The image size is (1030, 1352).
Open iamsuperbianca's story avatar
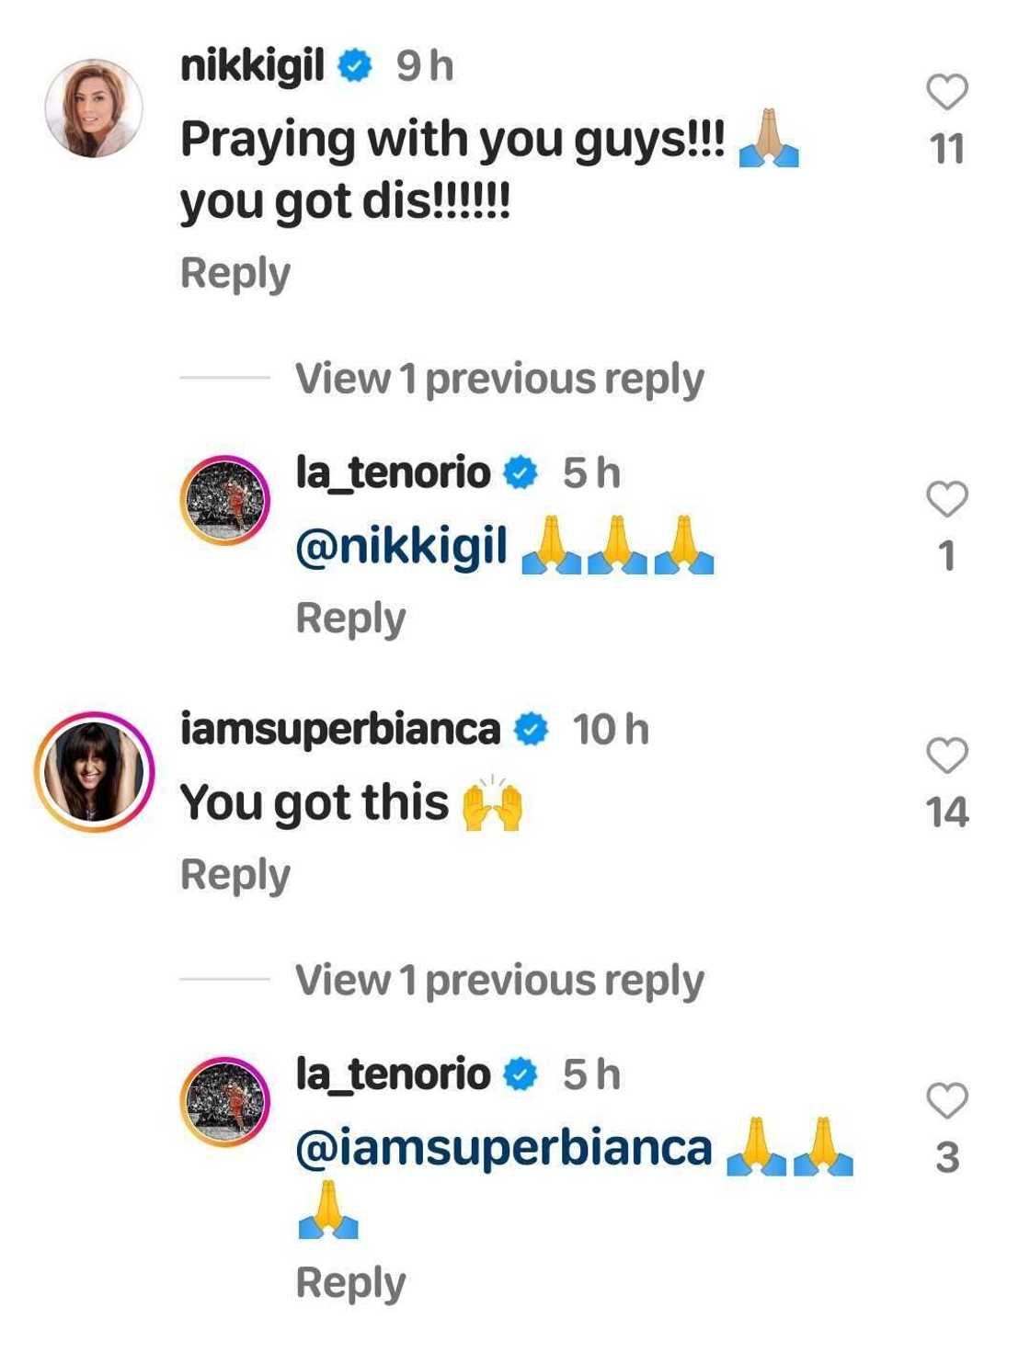click(94, 772)
